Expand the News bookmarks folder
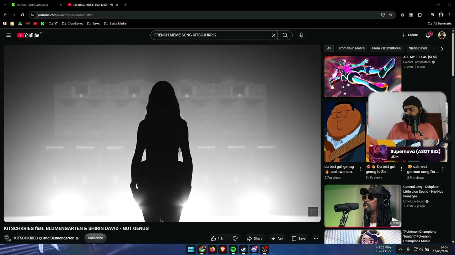 (x=93, y=24)
